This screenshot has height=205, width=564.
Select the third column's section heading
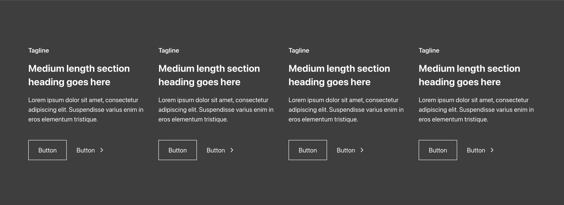click(x=339, y=75)
